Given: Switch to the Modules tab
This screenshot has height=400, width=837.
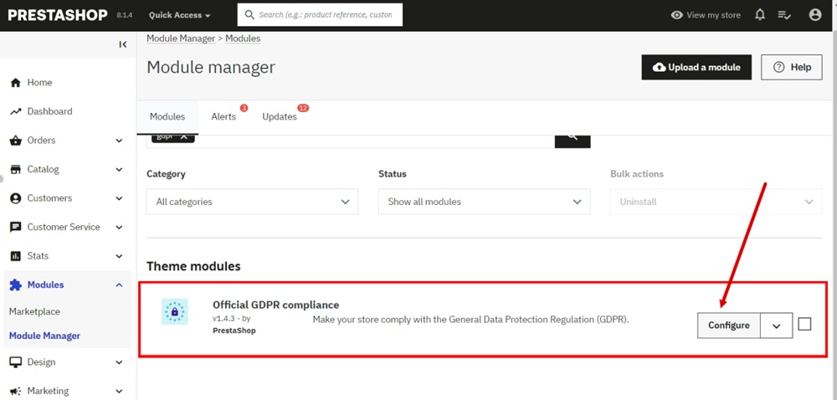Looking at the screenshot, I should 167,116.
